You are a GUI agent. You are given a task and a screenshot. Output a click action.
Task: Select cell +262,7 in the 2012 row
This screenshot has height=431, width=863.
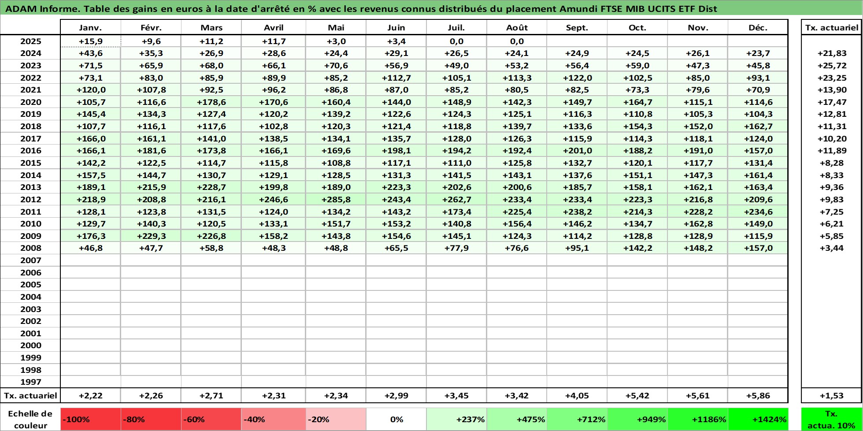(x=456, y=199)
